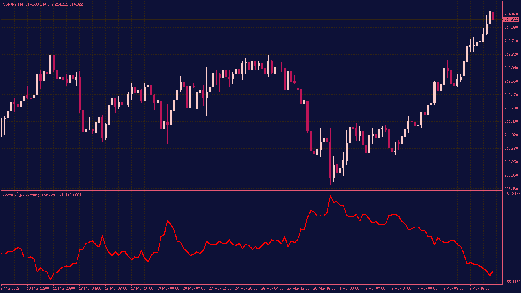This screenshot has height=293, width=521.
Task: Click the highlighted 214.322 current price tag
Action: [x=511, y=19]
